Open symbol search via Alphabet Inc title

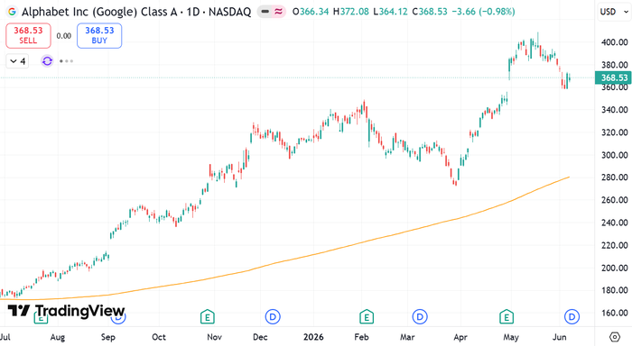pyautogui.click(x=136, y=12)
